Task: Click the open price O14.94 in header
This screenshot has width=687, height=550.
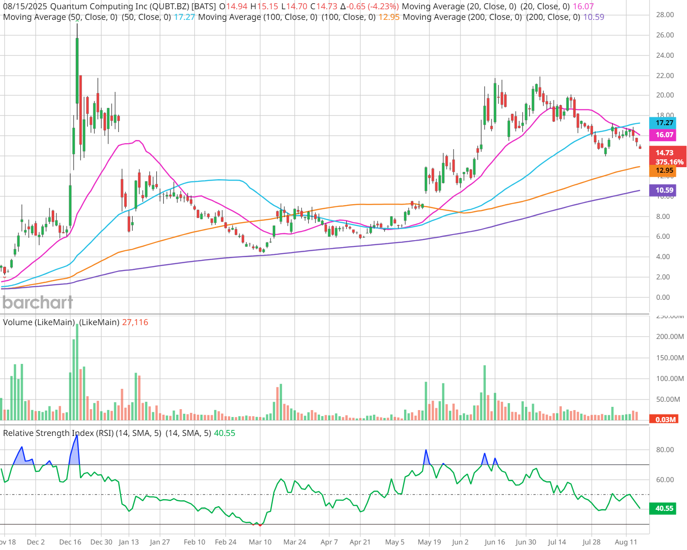Action: (233, 6)
